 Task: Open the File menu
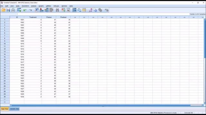click(2, 6)
